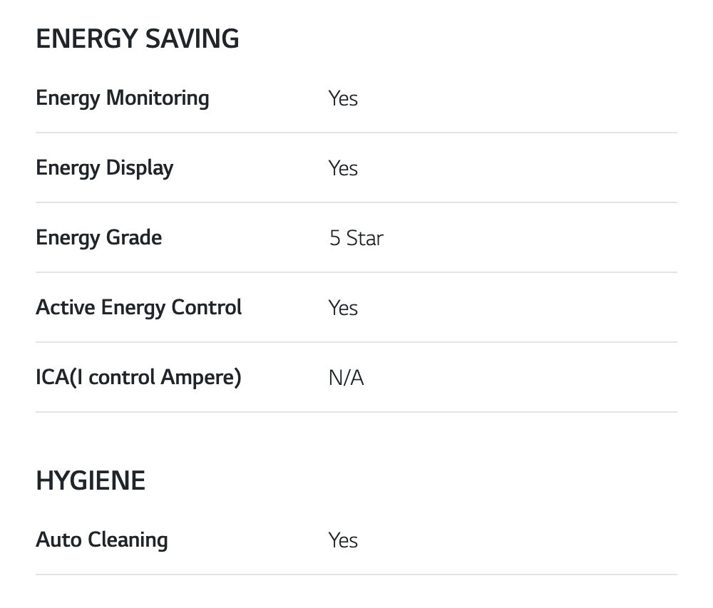This screenshot has width=713, height=608.
Task: Select the Active Energy Control label
Action: pos(138,307)
